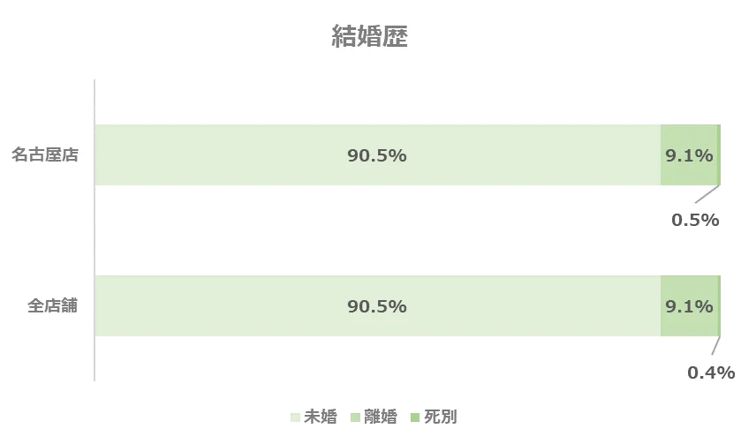The width and height of the screenshot is (741, 444).
Task: Click the chart title 結婚歴
Action: [x=369, y=36]
